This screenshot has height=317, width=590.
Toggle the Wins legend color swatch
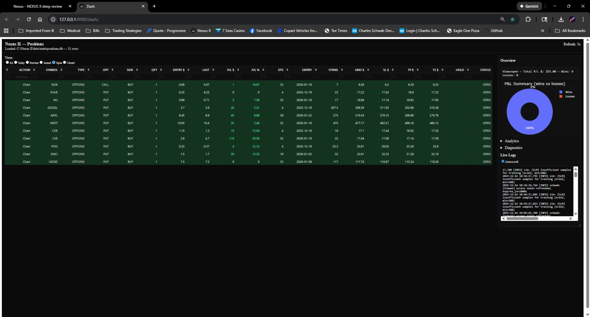pyautogui.click(x=561, y=92)
